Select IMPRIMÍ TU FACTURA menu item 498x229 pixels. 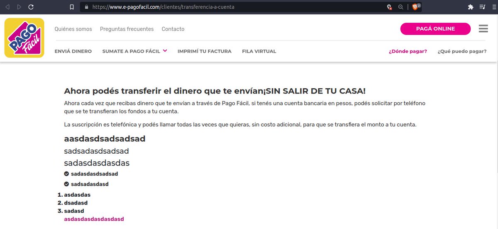pos(205,51)
